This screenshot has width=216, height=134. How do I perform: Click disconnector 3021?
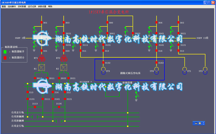click(178, 33)
